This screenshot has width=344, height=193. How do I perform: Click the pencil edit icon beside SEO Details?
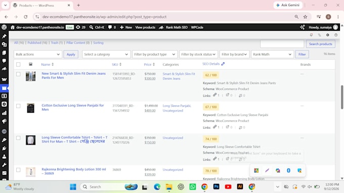pyautogui.click(x=223, y=64)
